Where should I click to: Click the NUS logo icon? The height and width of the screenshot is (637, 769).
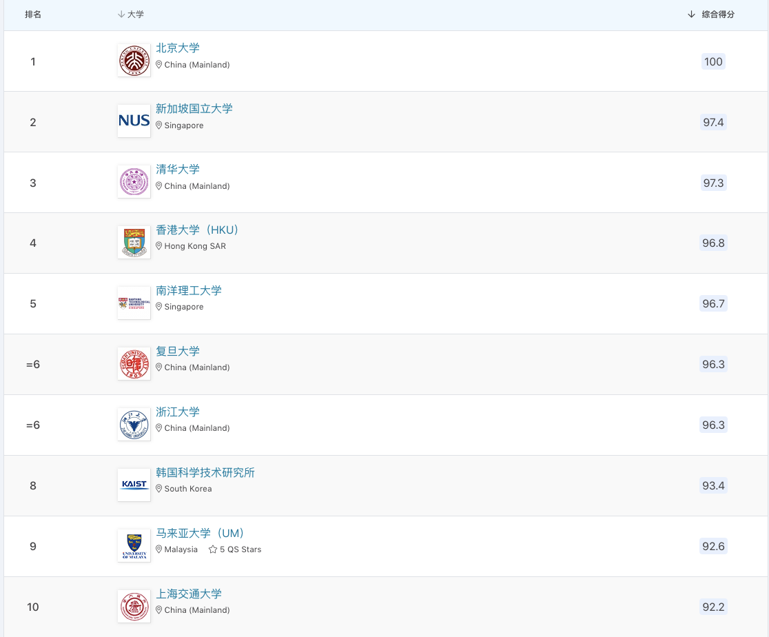tap(134, 121)
